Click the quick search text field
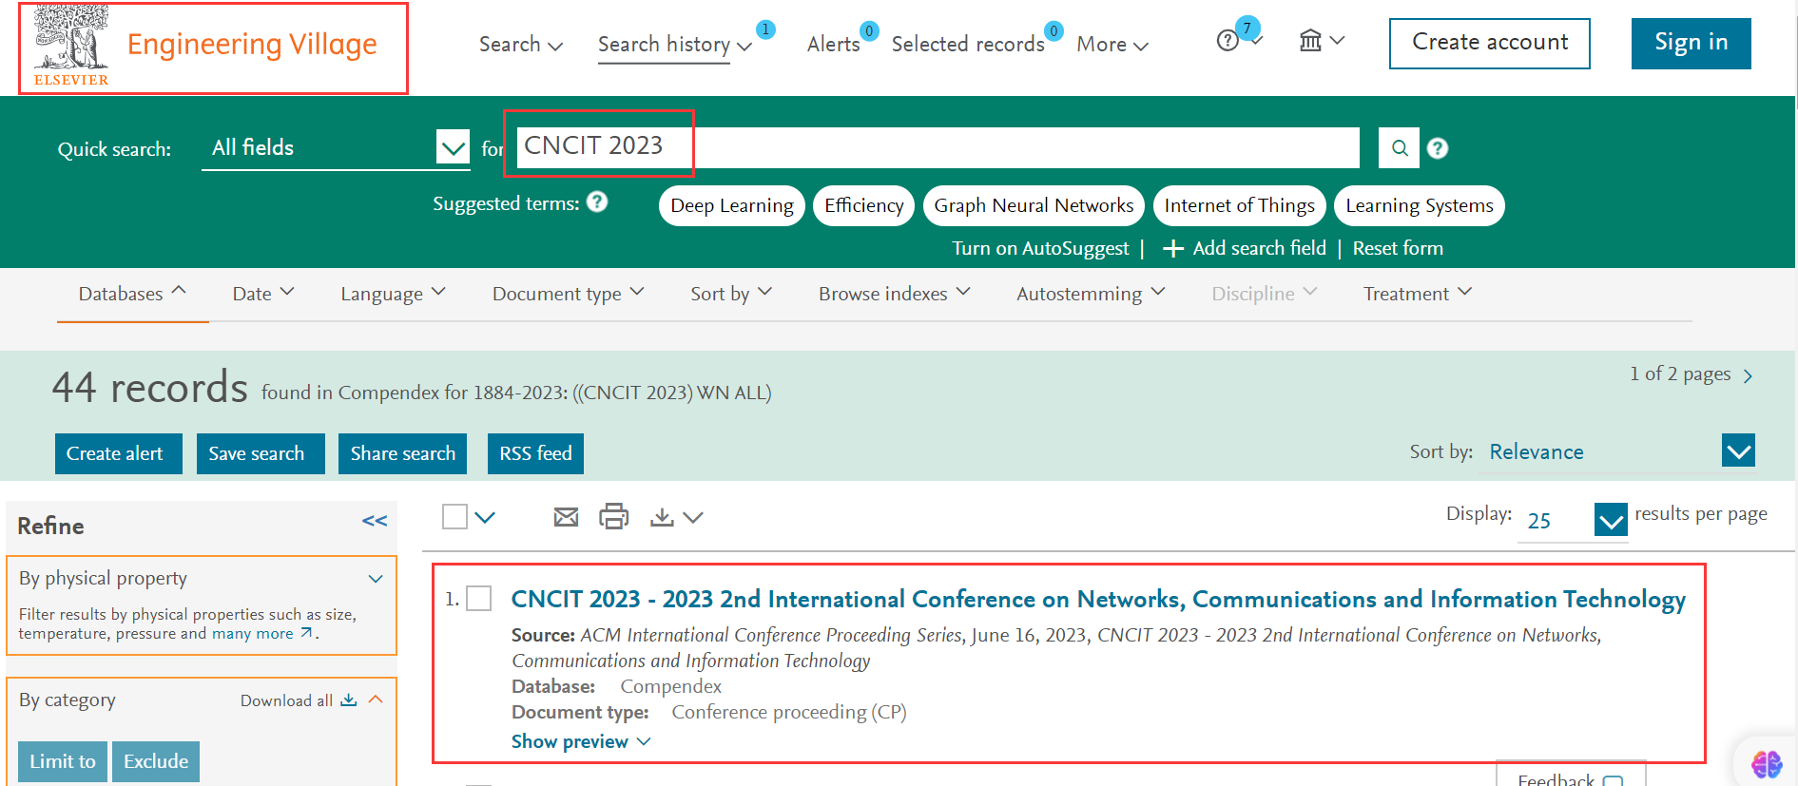Screen dimensions: 1798x786 938,147
